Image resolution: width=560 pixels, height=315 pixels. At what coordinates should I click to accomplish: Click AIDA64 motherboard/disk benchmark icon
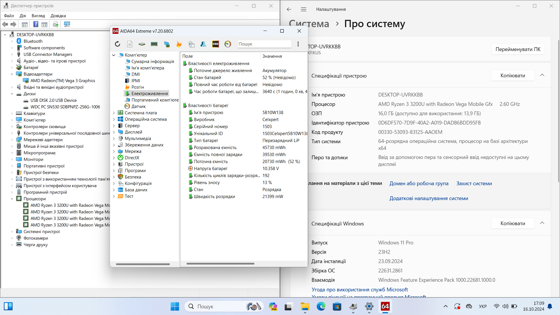pos(142,44)
